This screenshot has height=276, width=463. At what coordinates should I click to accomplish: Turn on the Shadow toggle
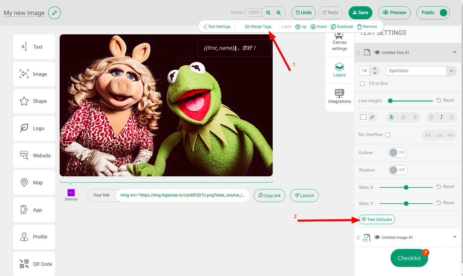398,170
